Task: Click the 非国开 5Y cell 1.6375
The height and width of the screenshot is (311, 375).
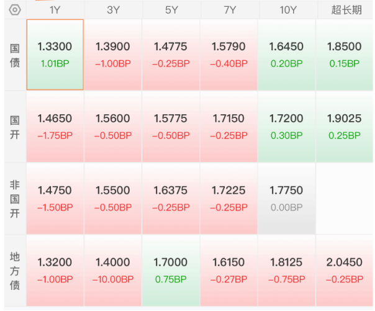Action: click(x=171, y=199)
